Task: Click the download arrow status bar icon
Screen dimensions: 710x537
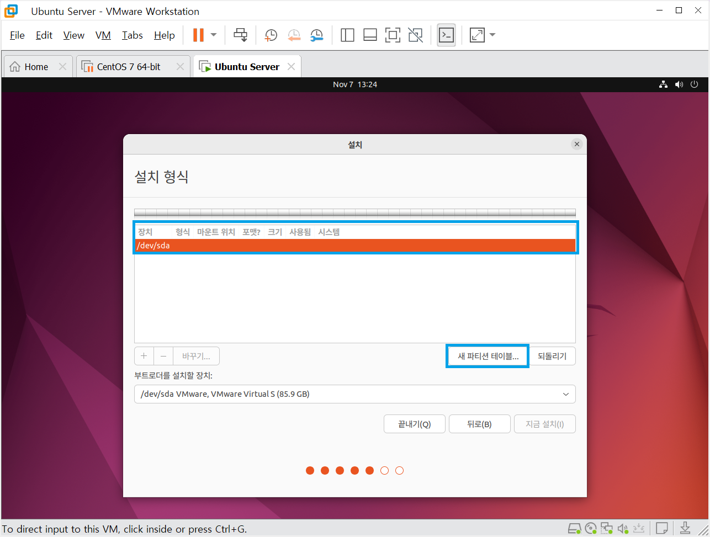Action: click(685, 528)
